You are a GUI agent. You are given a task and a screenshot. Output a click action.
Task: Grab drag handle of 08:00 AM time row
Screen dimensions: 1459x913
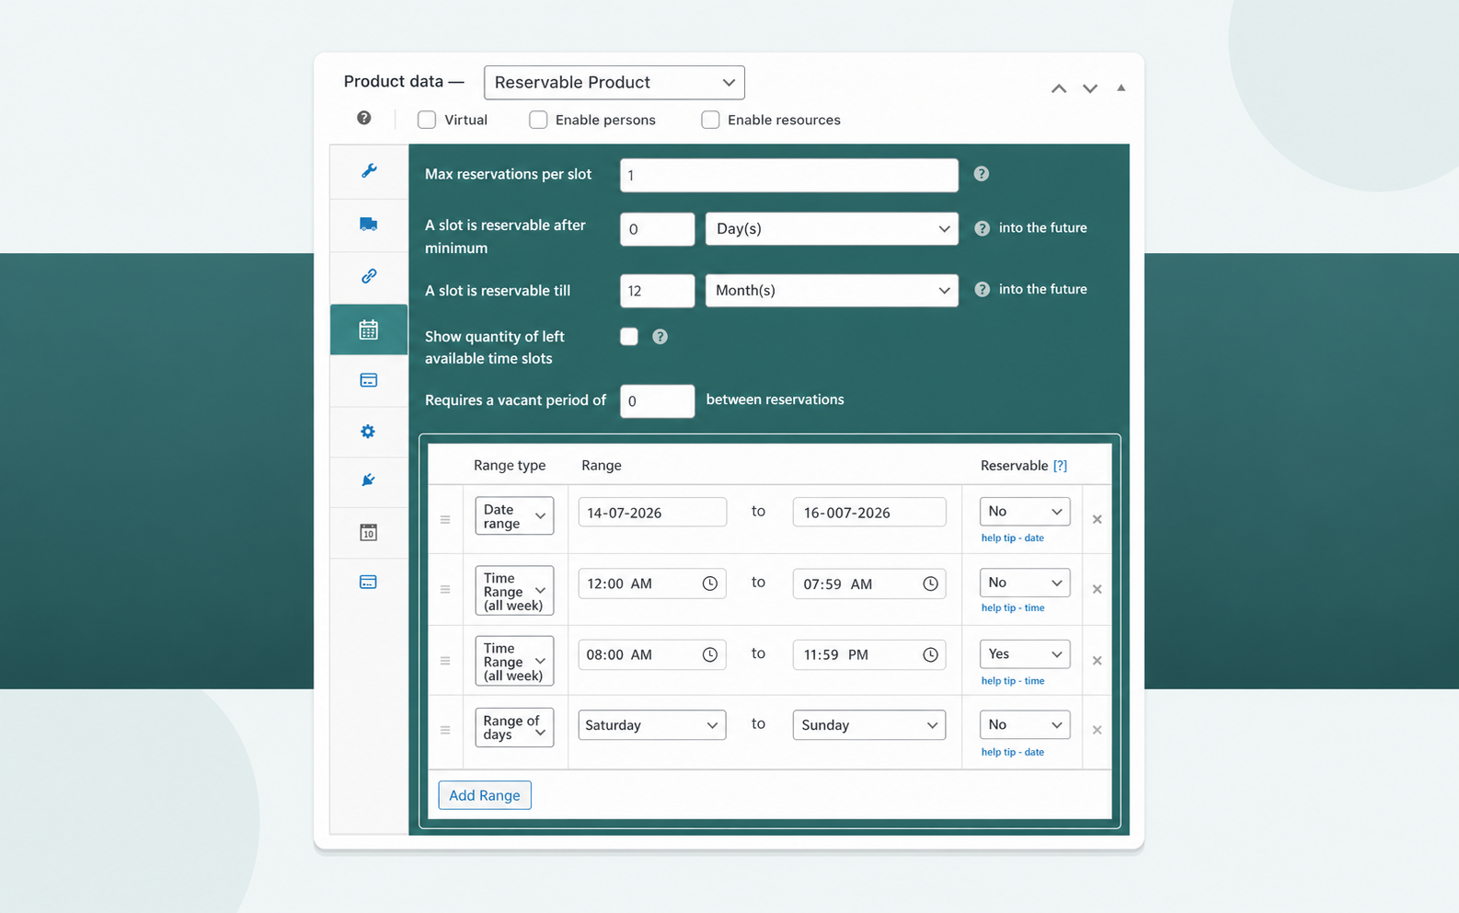445,661
